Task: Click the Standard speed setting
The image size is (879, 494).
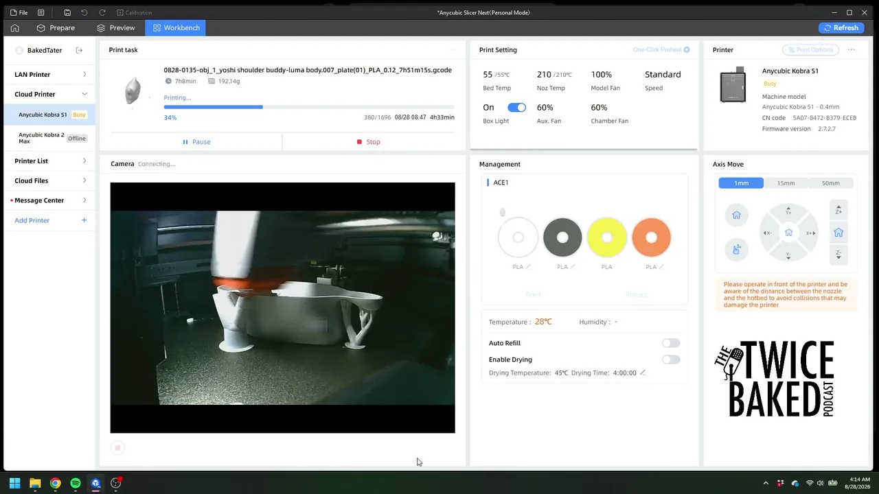Action: (x=663, y=74)
